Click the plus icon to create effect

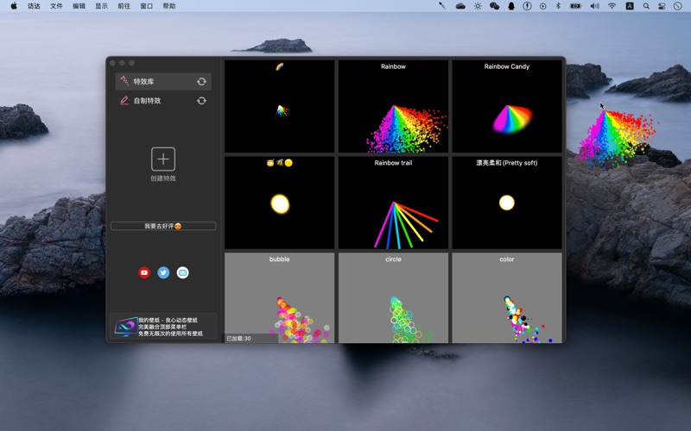[x=163, y=159]
